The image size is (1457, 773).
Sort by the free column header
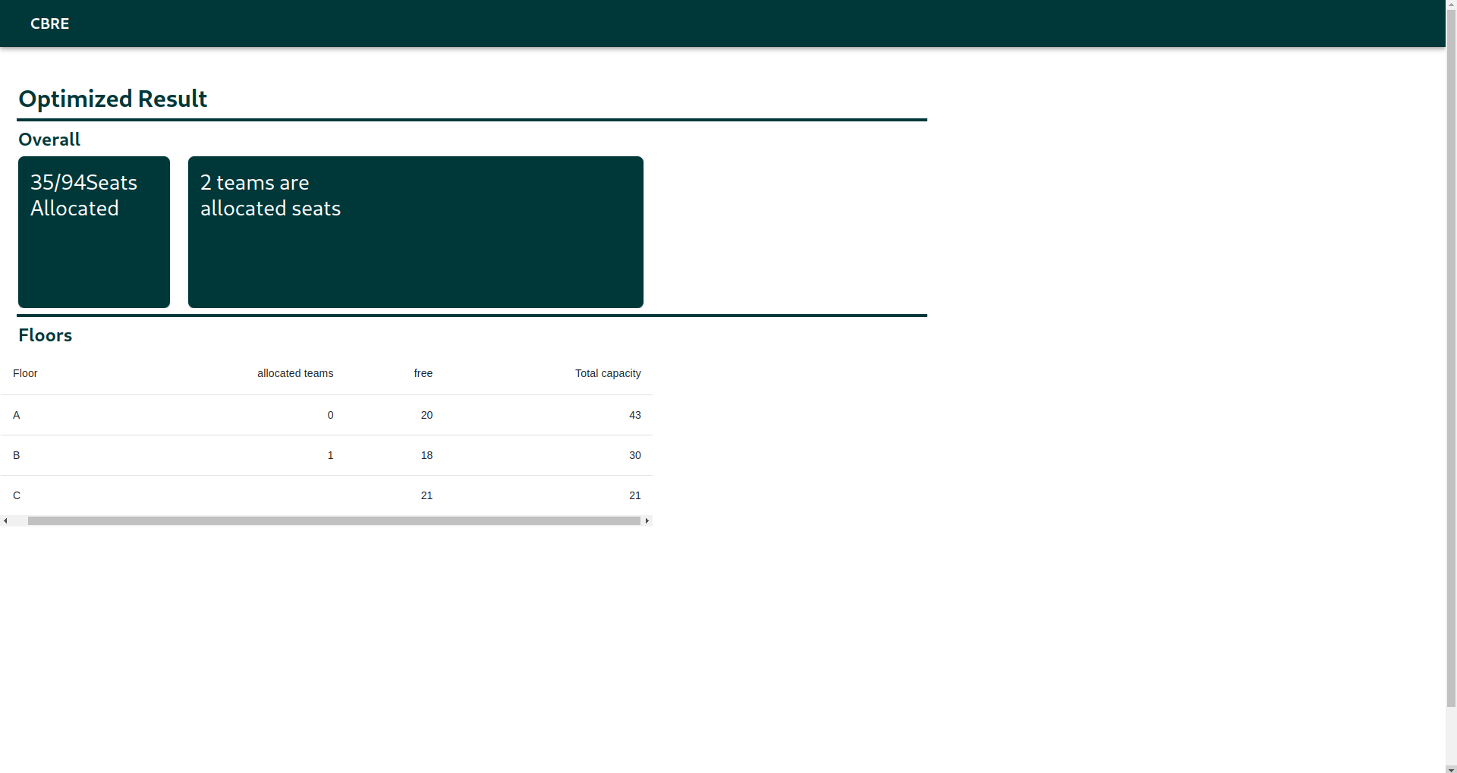(x=423, y=373)
